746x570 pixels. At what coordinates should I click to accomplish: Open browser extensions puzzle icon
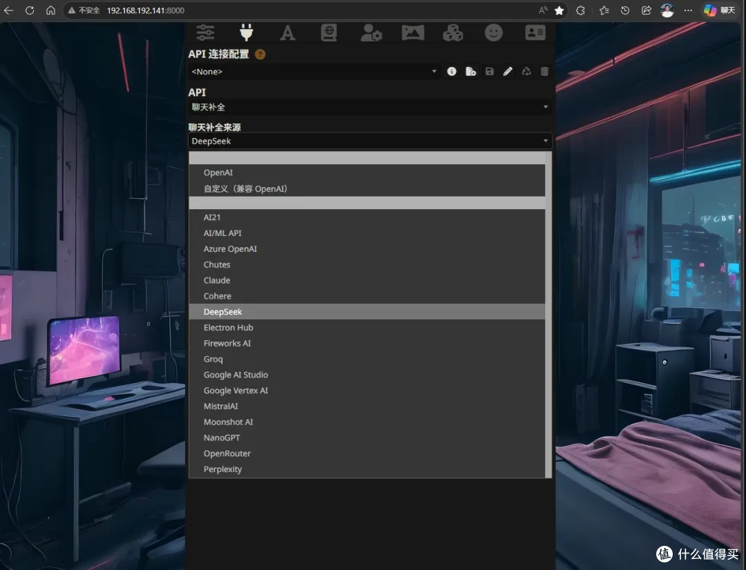click(580, 10)
